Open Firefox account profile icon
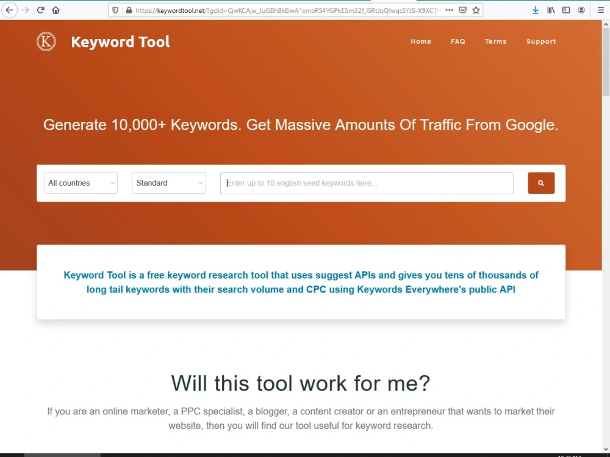This screenshot has height=457, width=610. 581,10
